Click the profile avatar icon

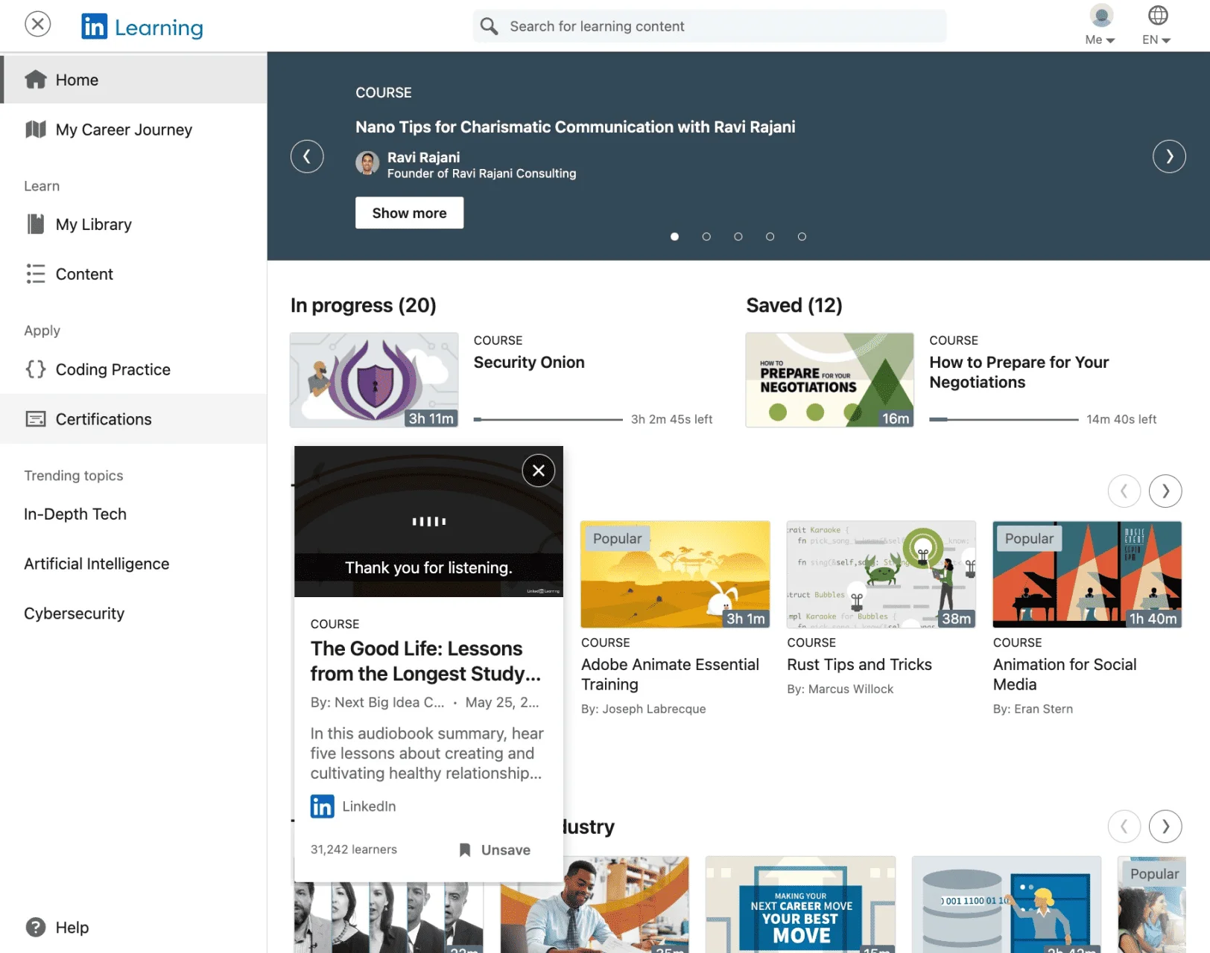[1101, 15]
